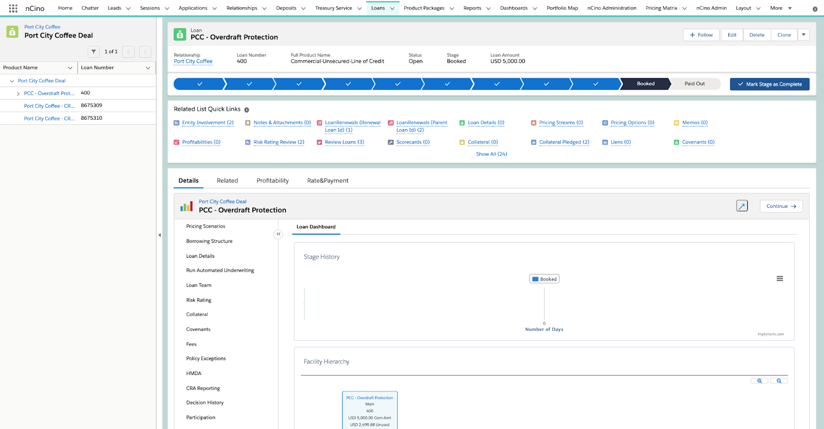Click Show All (24) link
824x429 pixels.
tap(491, 154)
